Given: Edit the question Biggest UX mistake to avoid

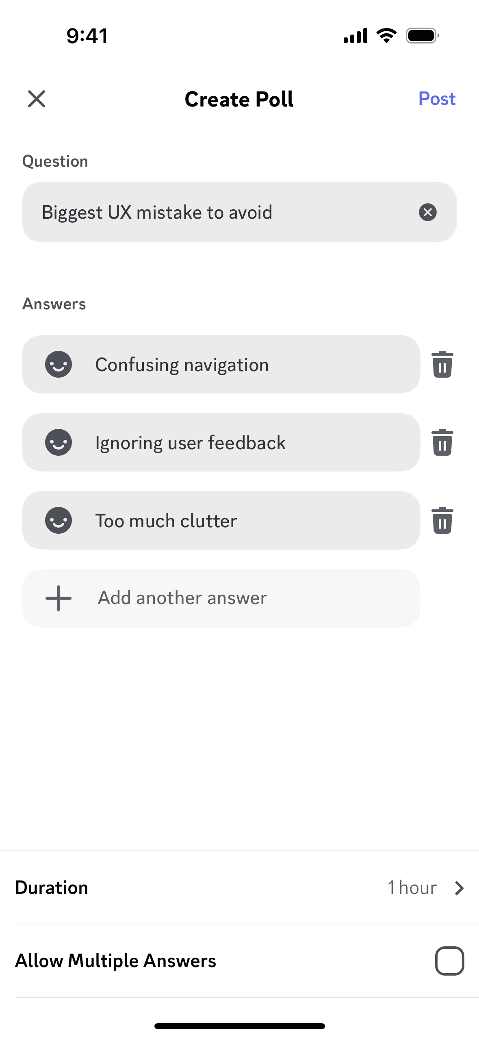Looking at the screenshot, I should 203,212.
